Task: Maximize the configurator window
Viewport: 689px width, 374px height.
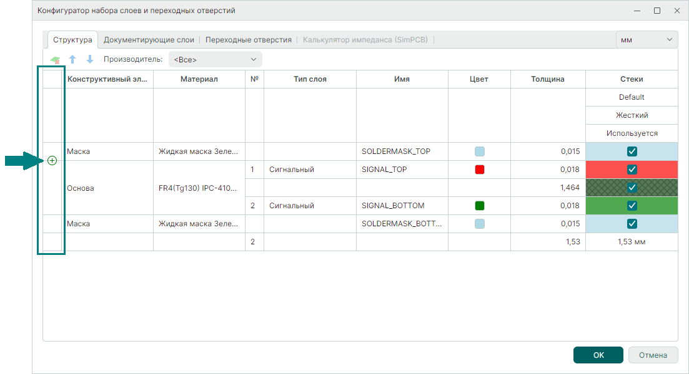Action: pos(657,11)
